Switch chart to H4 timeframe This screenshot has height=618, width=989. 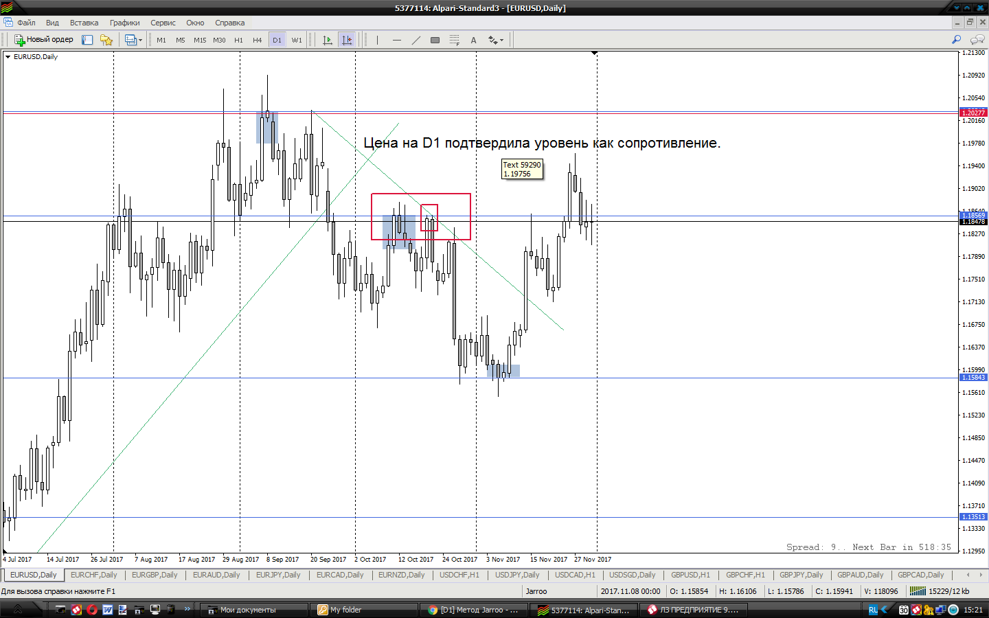(258, 40)
